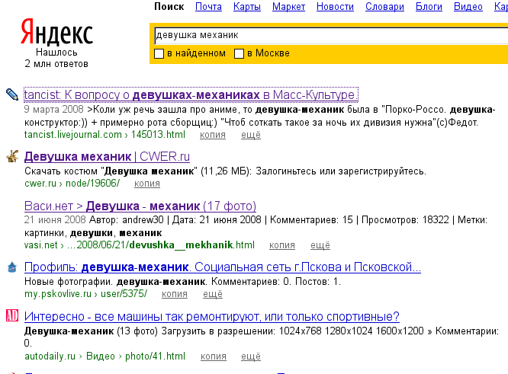This screenshot has width=508, height=374.
Task: Click the autodaily.ru green URL
Action: coord(50,356)
